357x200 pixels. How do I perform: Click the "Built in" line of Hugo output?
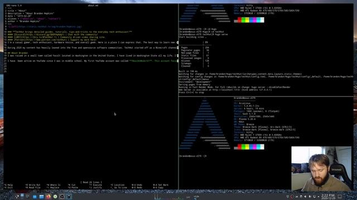coord(188,71)
